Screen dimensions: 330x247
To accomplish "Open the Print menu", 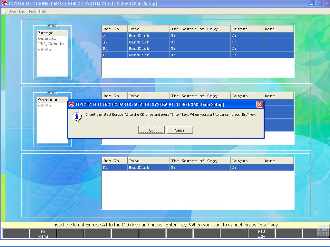I will pos(33,11).
